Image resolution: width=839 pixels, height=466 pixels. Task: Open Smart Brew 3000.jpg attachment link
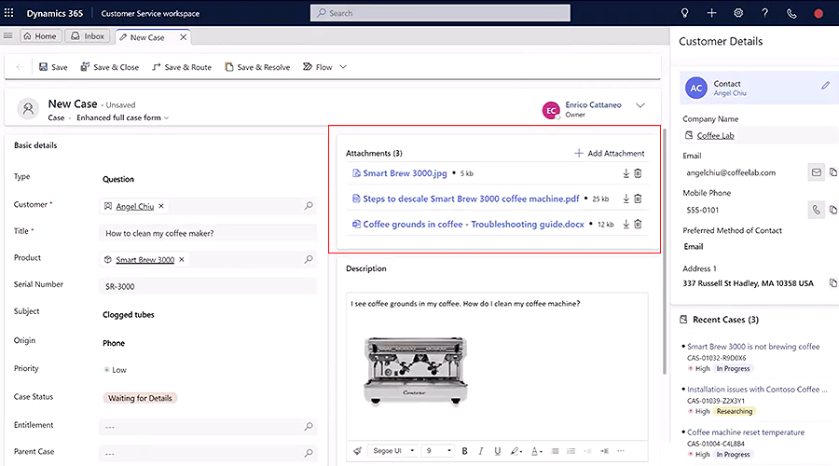pyautogui.click(x=405, y=173)
